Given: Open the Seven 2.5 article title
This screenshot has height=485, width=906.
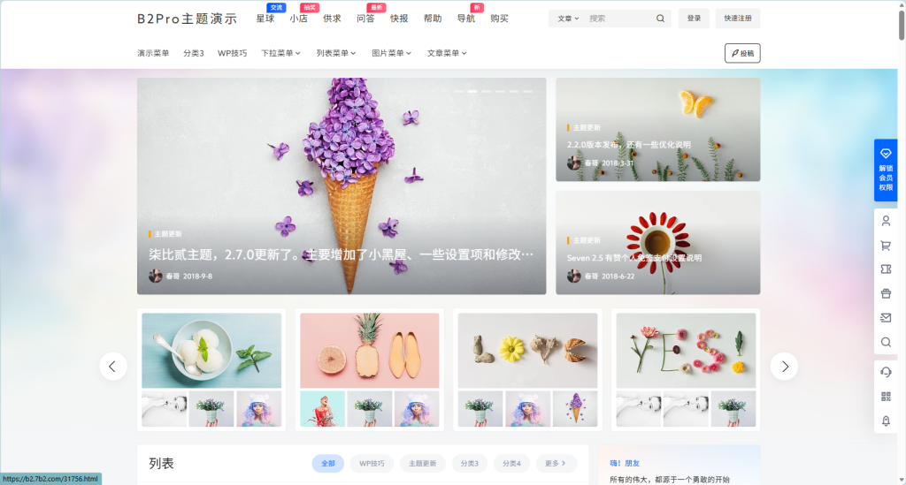Looking at the screenshot, I should 634,258.
